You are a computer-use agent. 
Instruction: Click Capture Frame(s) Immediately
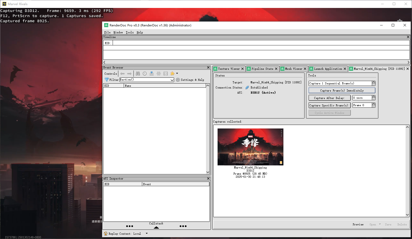click(342, 90)
